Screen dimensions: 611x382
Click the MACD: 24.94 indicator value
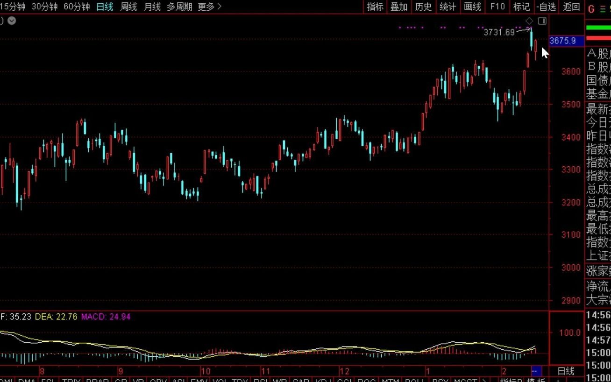pyautogui.click(x=106, y=317)
